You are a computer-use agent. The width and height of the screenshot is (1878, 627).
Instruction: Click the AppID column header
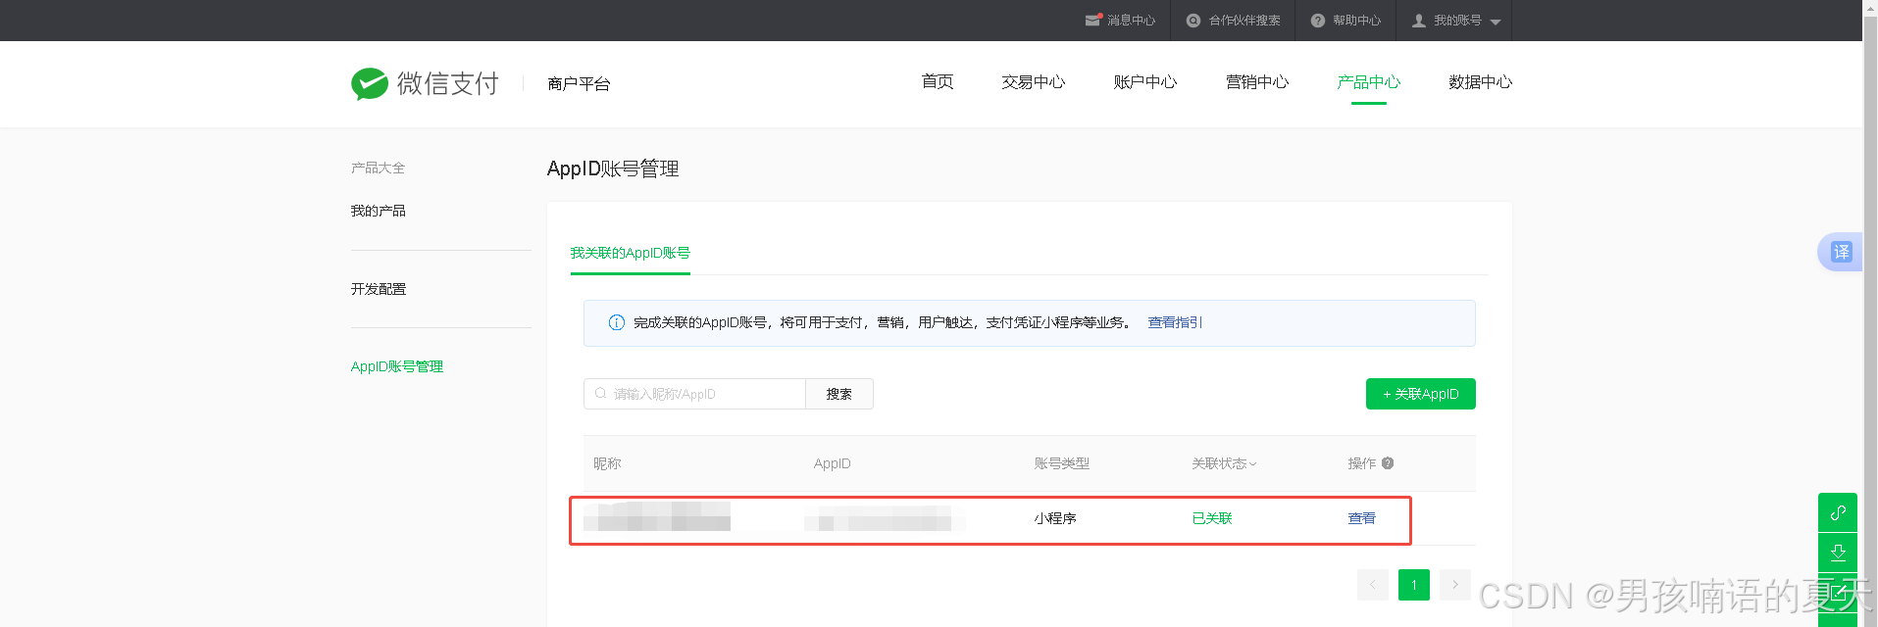tap(833, 463)
